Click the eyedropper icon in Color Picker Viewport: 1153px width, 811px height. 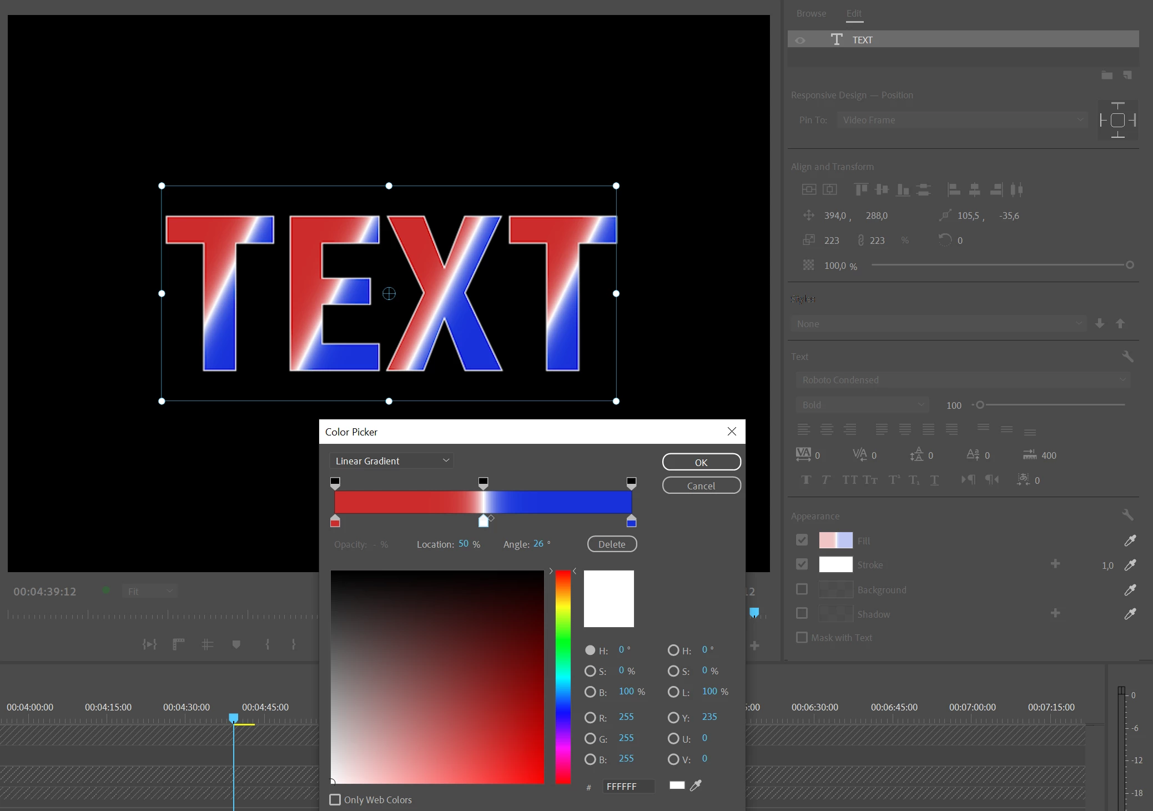click(696, 785)
